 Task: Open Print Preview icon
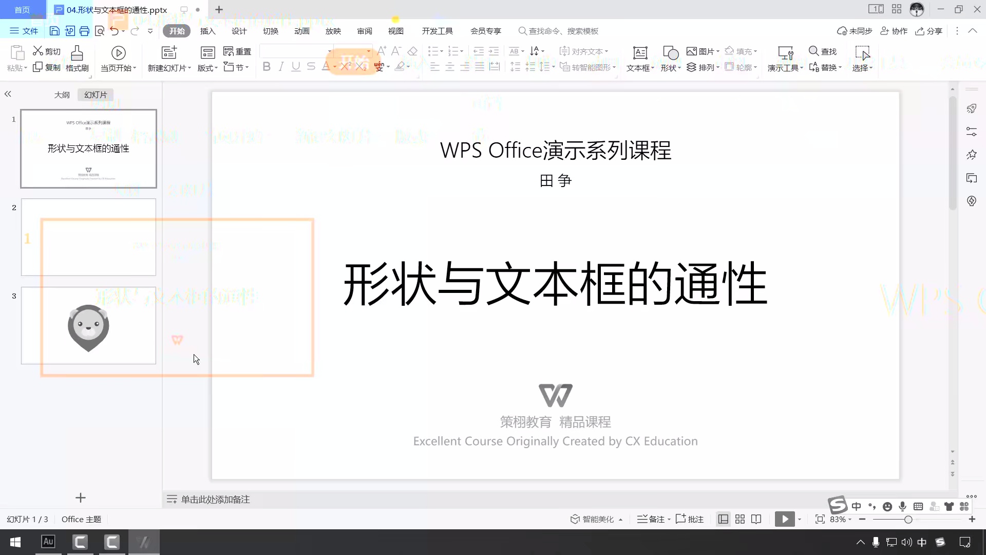100,31
